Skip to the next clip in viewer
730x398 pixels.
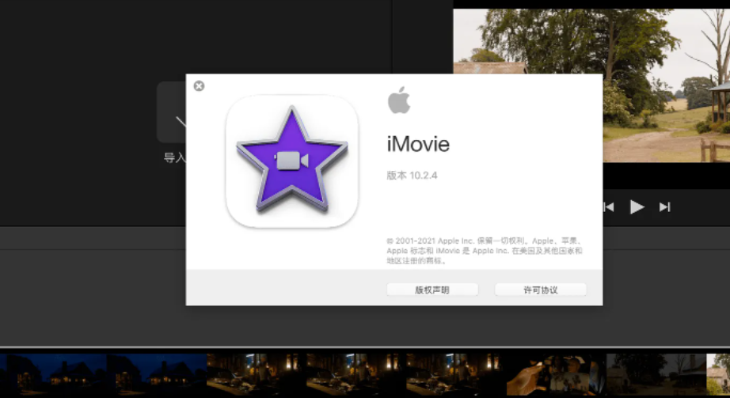tap(665, 207)
